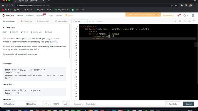This screenshot has height=111, width=198.
Task: Collapse line 1 class fold arrow
Action: pos(78,27)
